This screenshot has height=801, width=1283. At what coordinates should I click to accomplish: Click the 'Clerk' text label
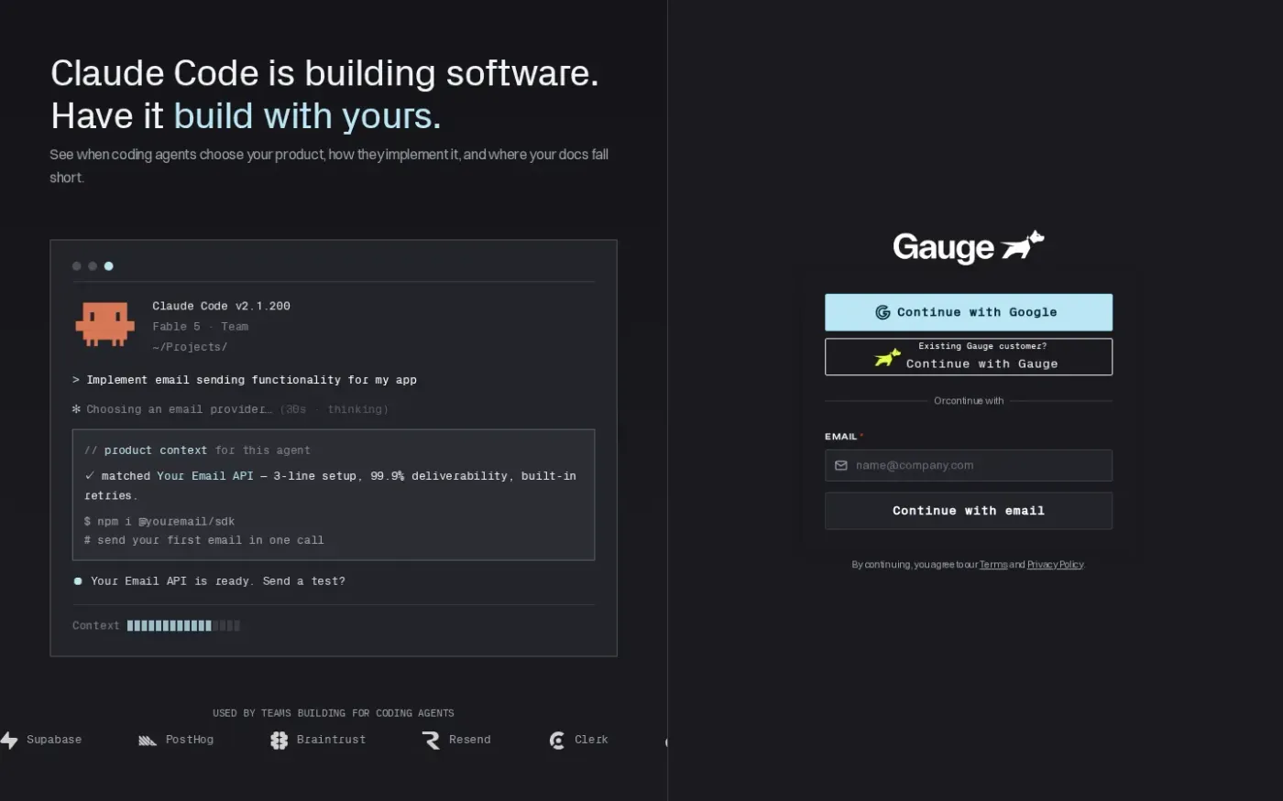pos(591,740)
